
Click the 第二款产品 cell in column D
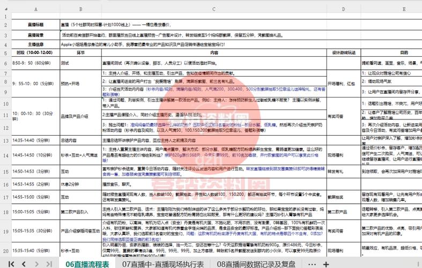tap(343, 212)
